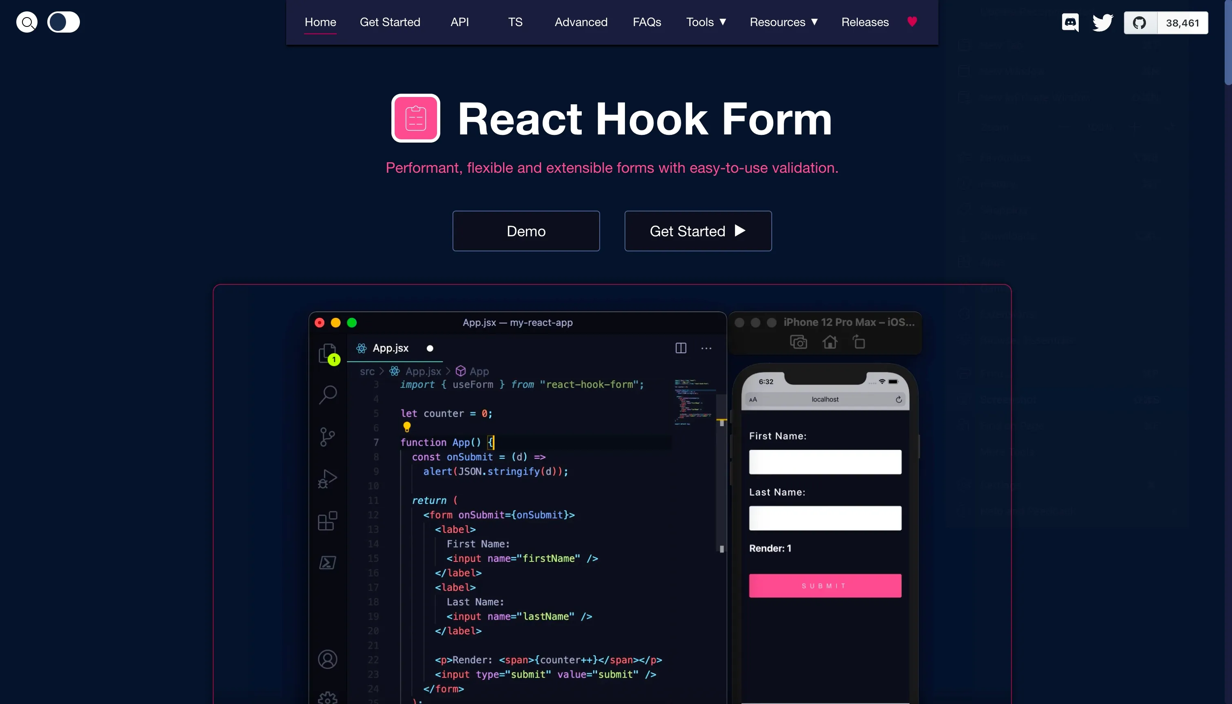Screen dimensions: 1232x704
Task: Click the unsaved dot on App.jsx tab
Action: tap(430, 348)
